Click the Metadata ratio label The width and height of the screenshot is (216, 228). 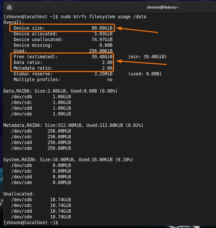pyautogui.click(x=33, y=68)
